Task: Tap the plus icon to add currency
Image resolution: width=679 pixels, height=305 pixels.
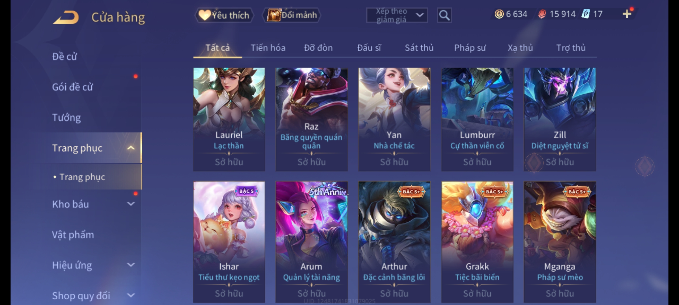Action: click(627, 14)
